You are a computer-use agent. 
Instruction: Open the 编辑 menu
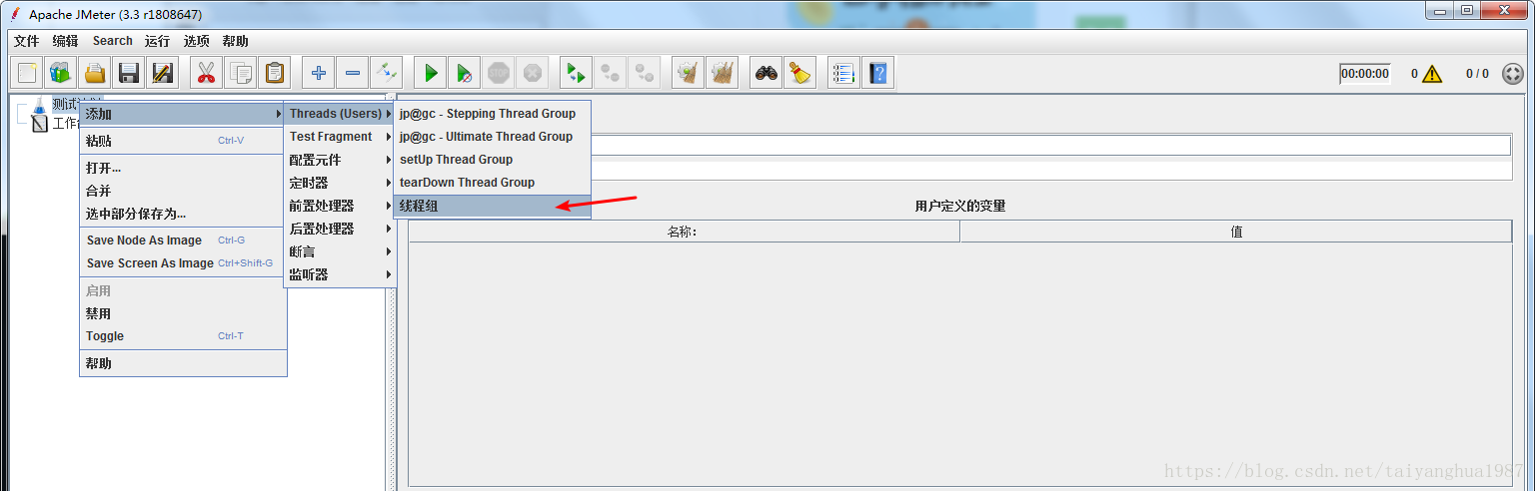tap(66, 41)
